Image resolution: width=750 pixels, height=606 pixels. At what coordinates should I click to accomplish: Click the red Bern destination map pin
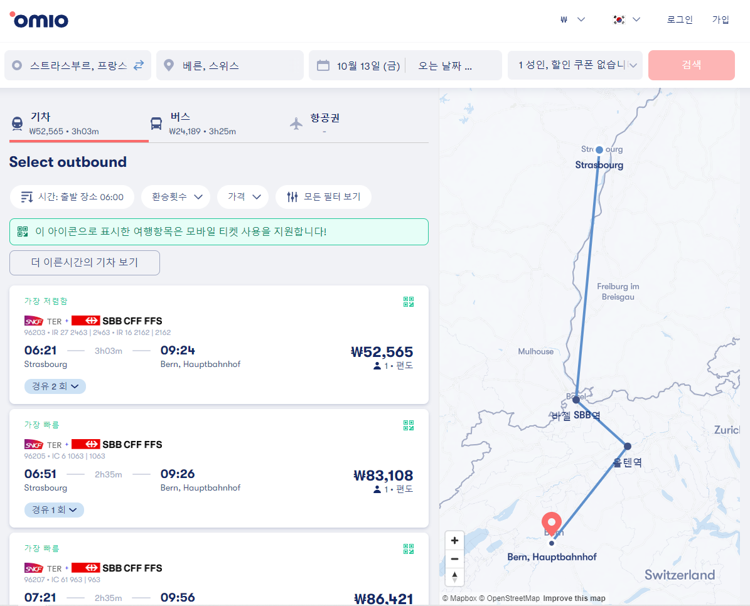click(x=552, y=524)
